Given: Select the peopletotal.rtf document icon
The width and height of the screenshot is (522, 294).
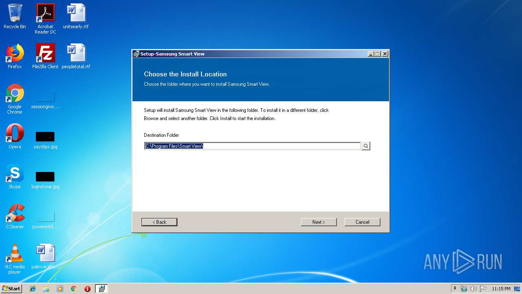Looking at the screenshot, I should click(76, 56).
